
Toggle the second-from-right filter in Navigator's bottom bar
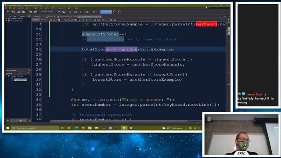click(25, 121)
